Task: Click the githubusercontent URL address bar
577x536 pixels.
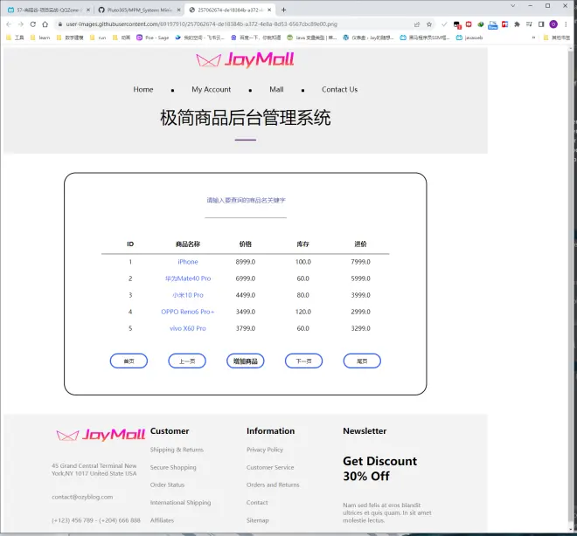Action: (219, 24)
